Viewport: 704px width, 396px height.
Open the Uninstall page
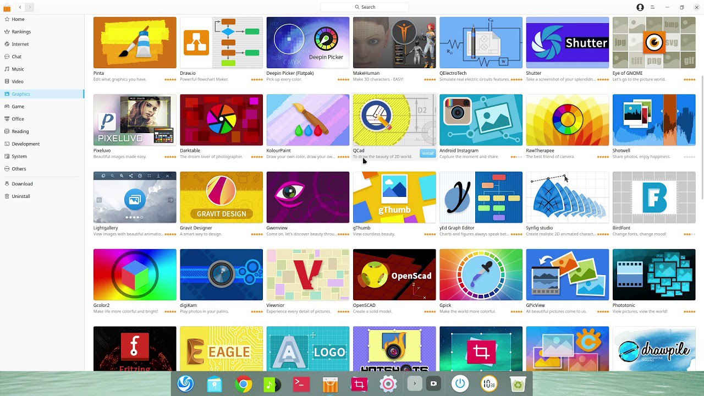tap(42, 196)
